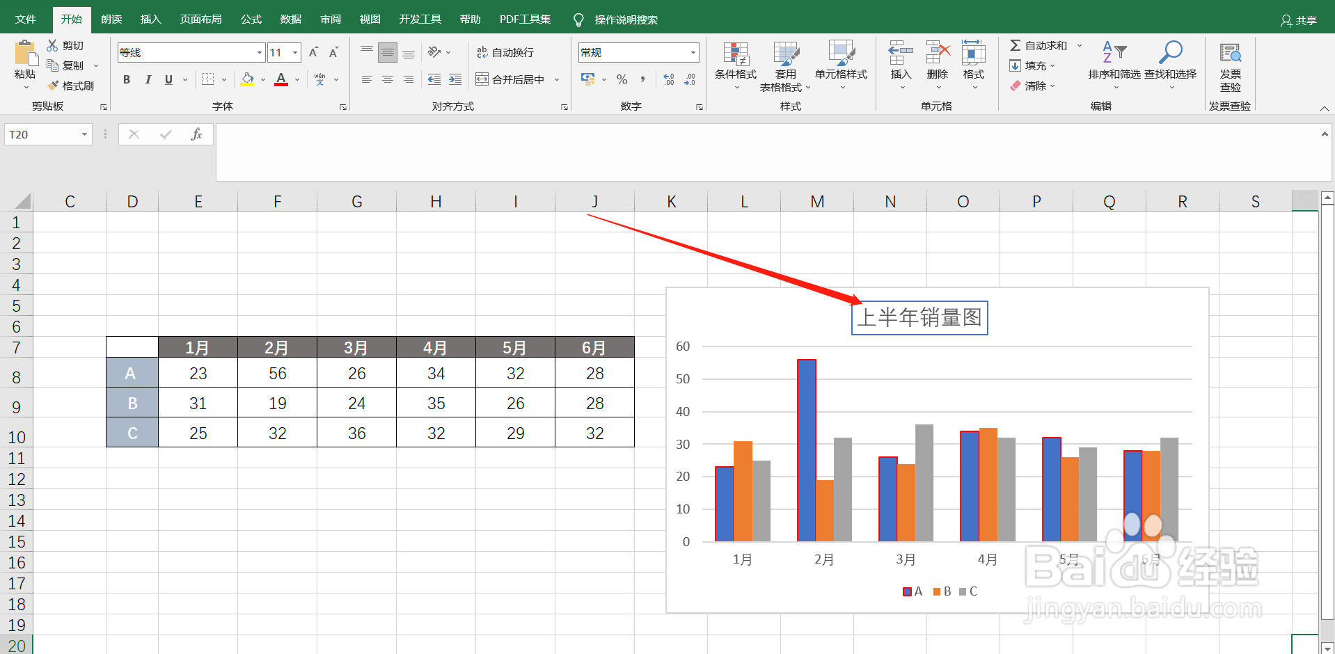Open Alignment settings dialog launcher

(x=564, y=106)
